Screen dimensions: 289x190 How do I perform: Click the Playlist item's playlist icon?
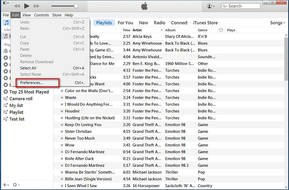coord(5,112)
